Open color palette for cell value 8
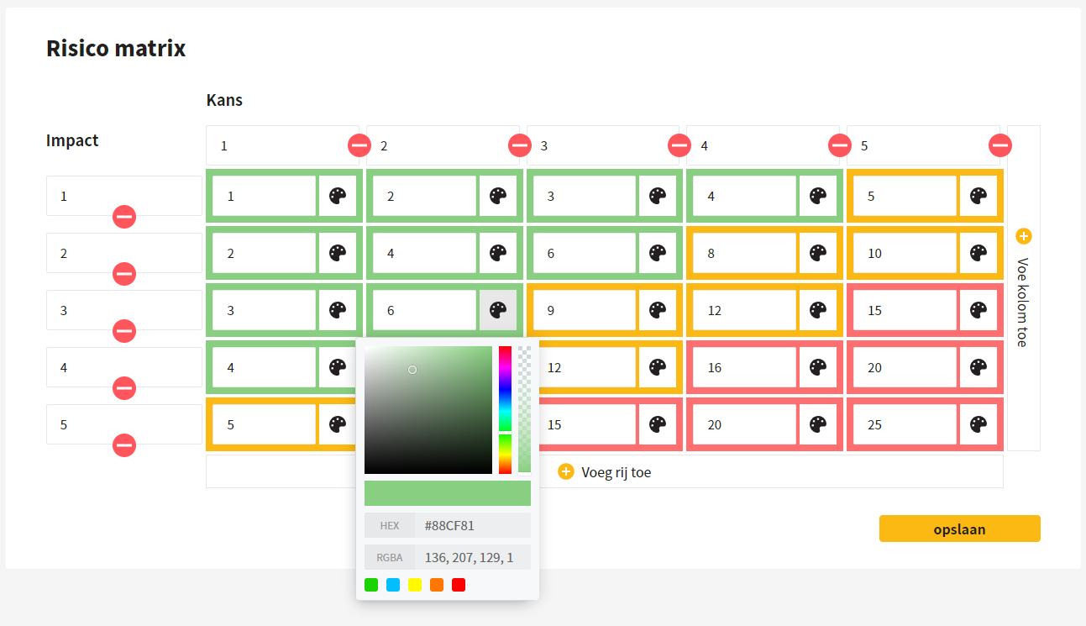The width and height of the screenshot is (1086, 626). point(818,253)
